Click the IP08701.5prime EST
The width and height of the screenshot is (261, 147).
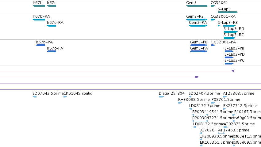point(213,103)
